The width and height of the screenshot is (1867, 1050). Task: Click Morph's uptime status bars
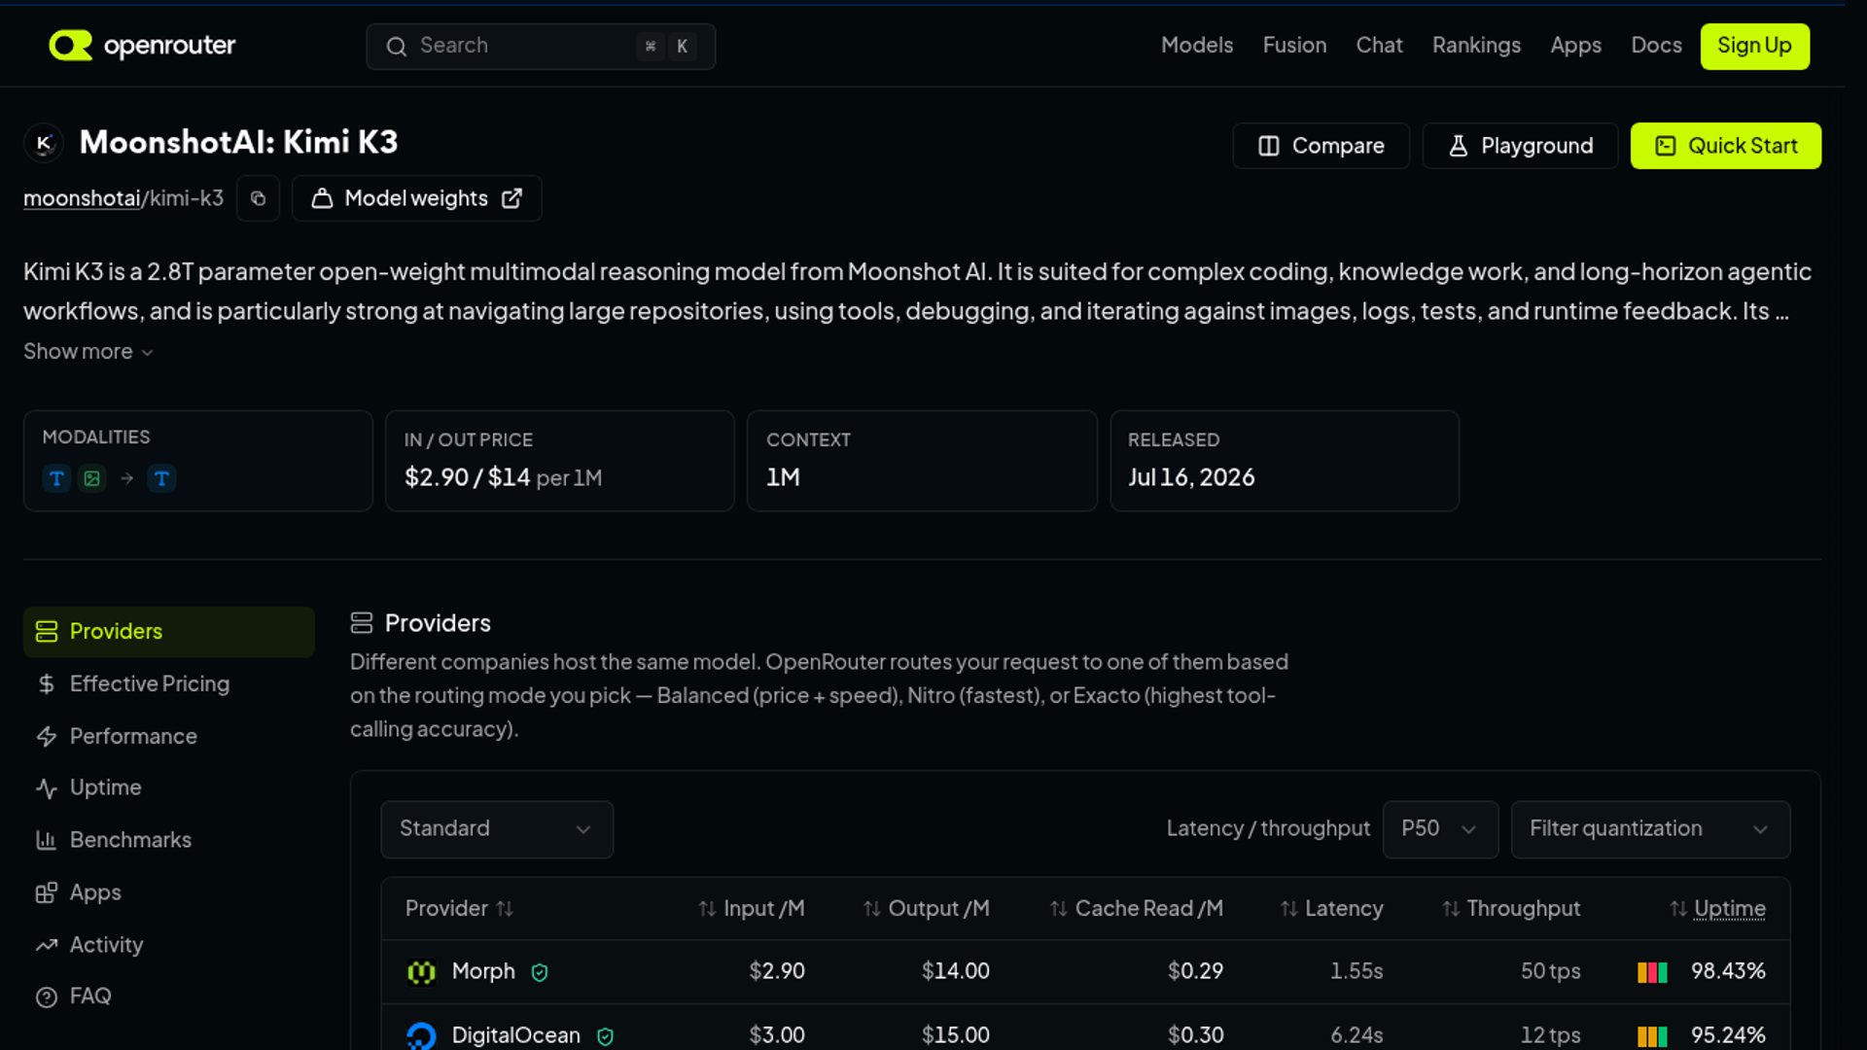1652,972
